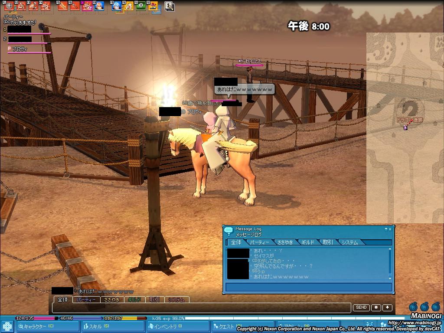Select party member 2 health bar
This screenshot has width=444, height=333.
(29, 43)
